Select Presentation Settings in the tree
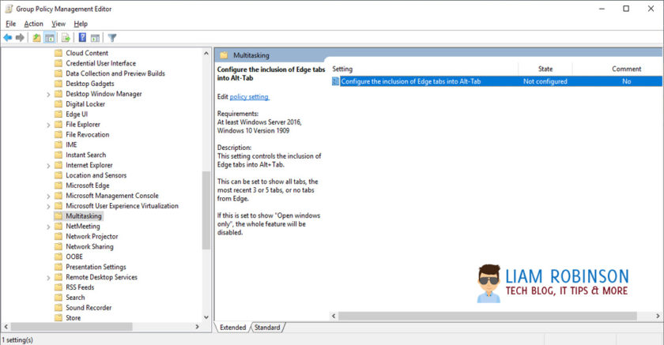664x345 pixels. pos(96,267)
